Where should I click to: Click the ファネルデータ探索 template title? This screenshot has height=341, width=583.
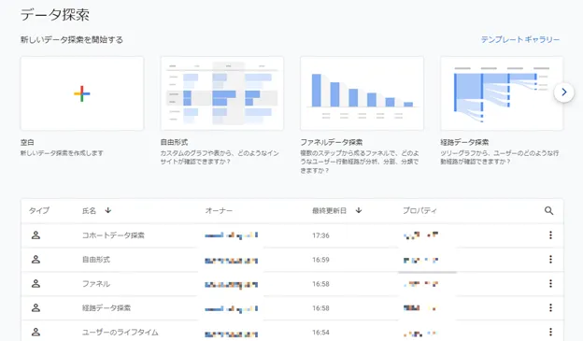tap(332, 142)
